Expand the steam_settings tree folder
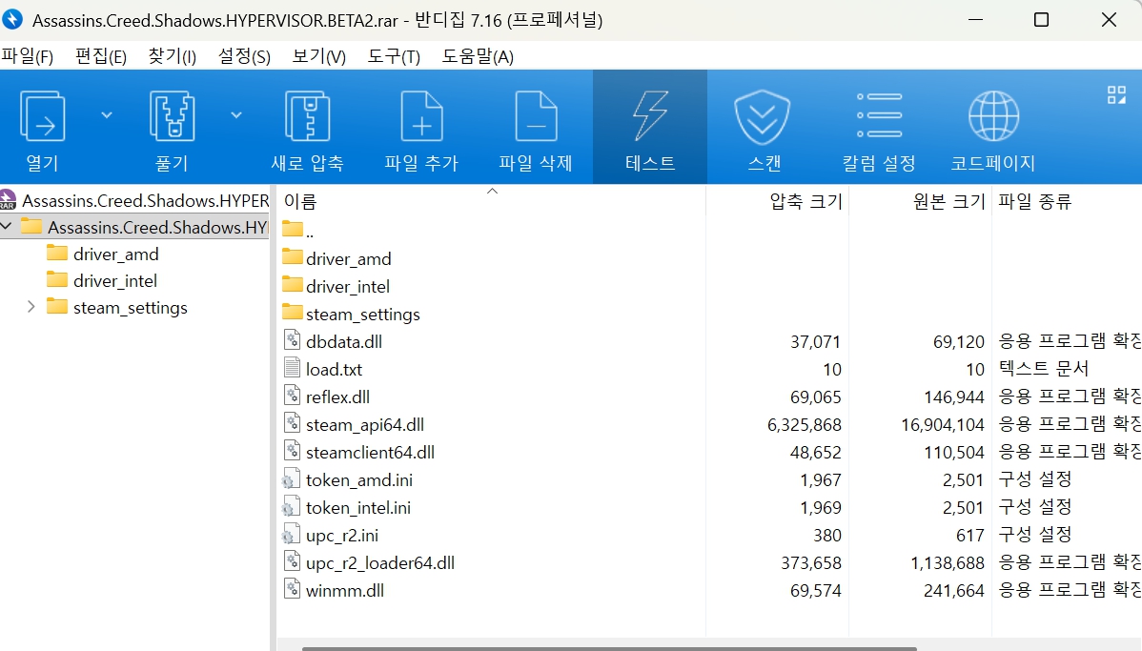Screen dimensions: 1142x651 click(x=31, y=307)
